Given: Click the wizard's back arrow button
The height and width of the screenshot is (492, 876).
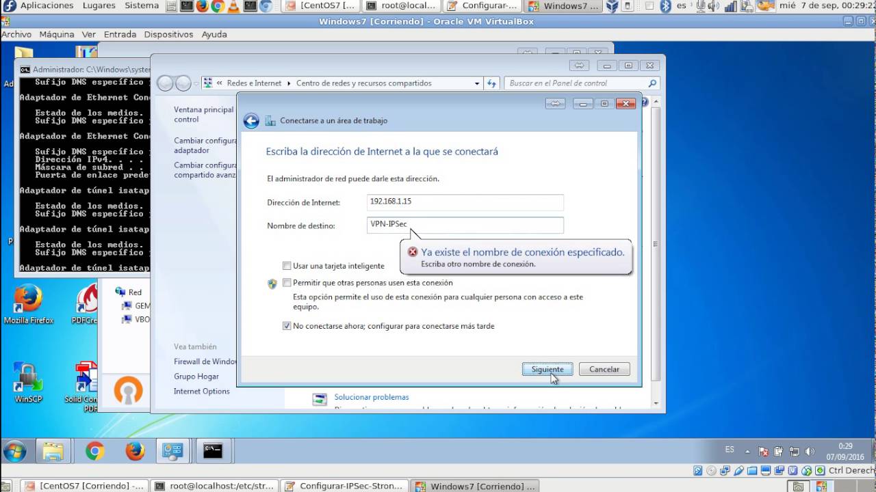Looking at the screenshot, I should click(x=251, y=121).
